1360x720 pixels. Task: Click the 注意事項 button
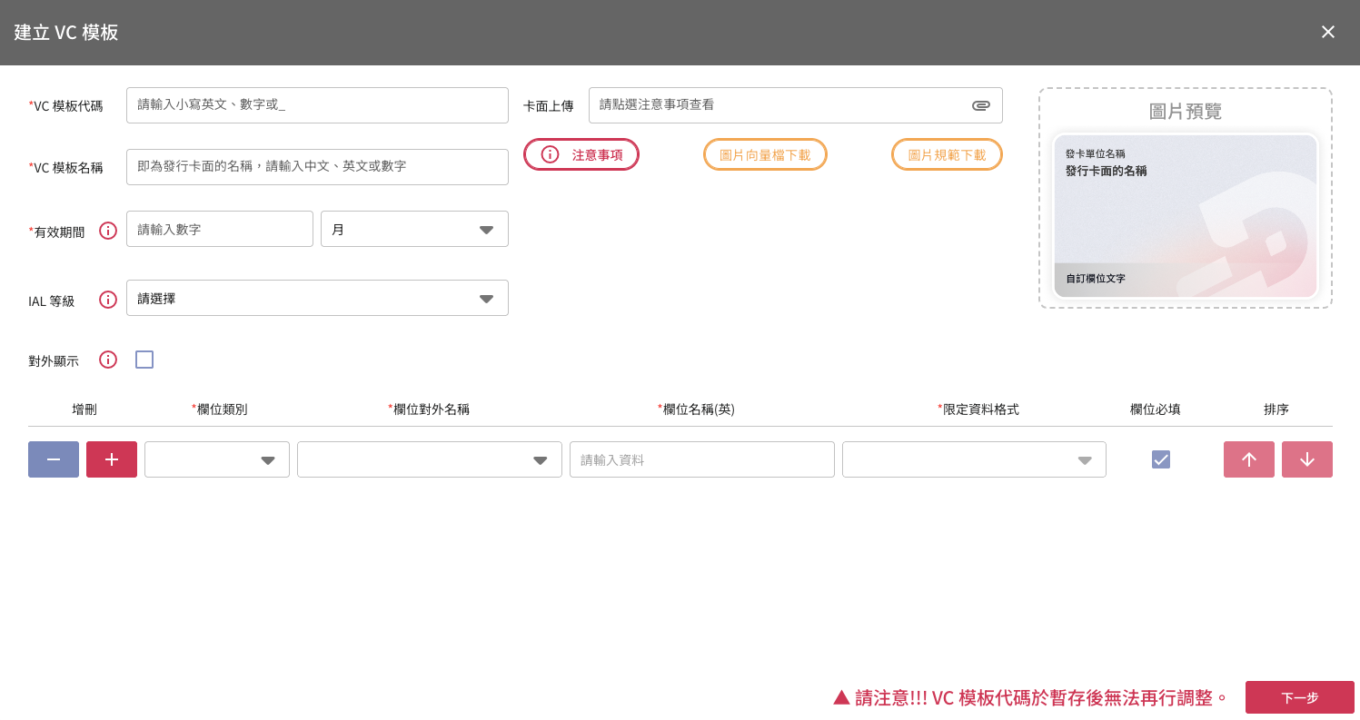point(581,154)
